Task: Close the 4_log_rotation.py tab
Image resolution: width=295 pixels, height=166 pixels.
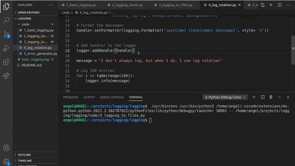Action: point(239,5)
